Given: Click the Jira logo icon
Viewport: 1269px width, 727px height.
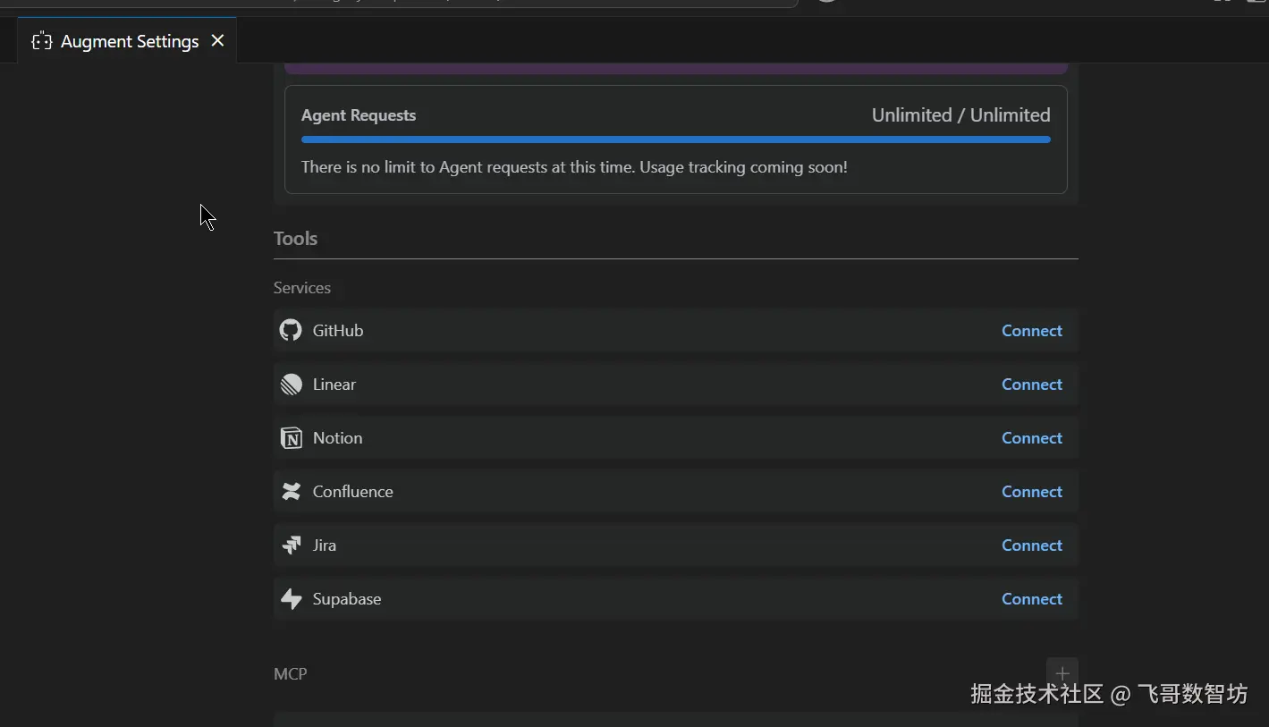Looking at the screenshot, I should pos(291,545).
